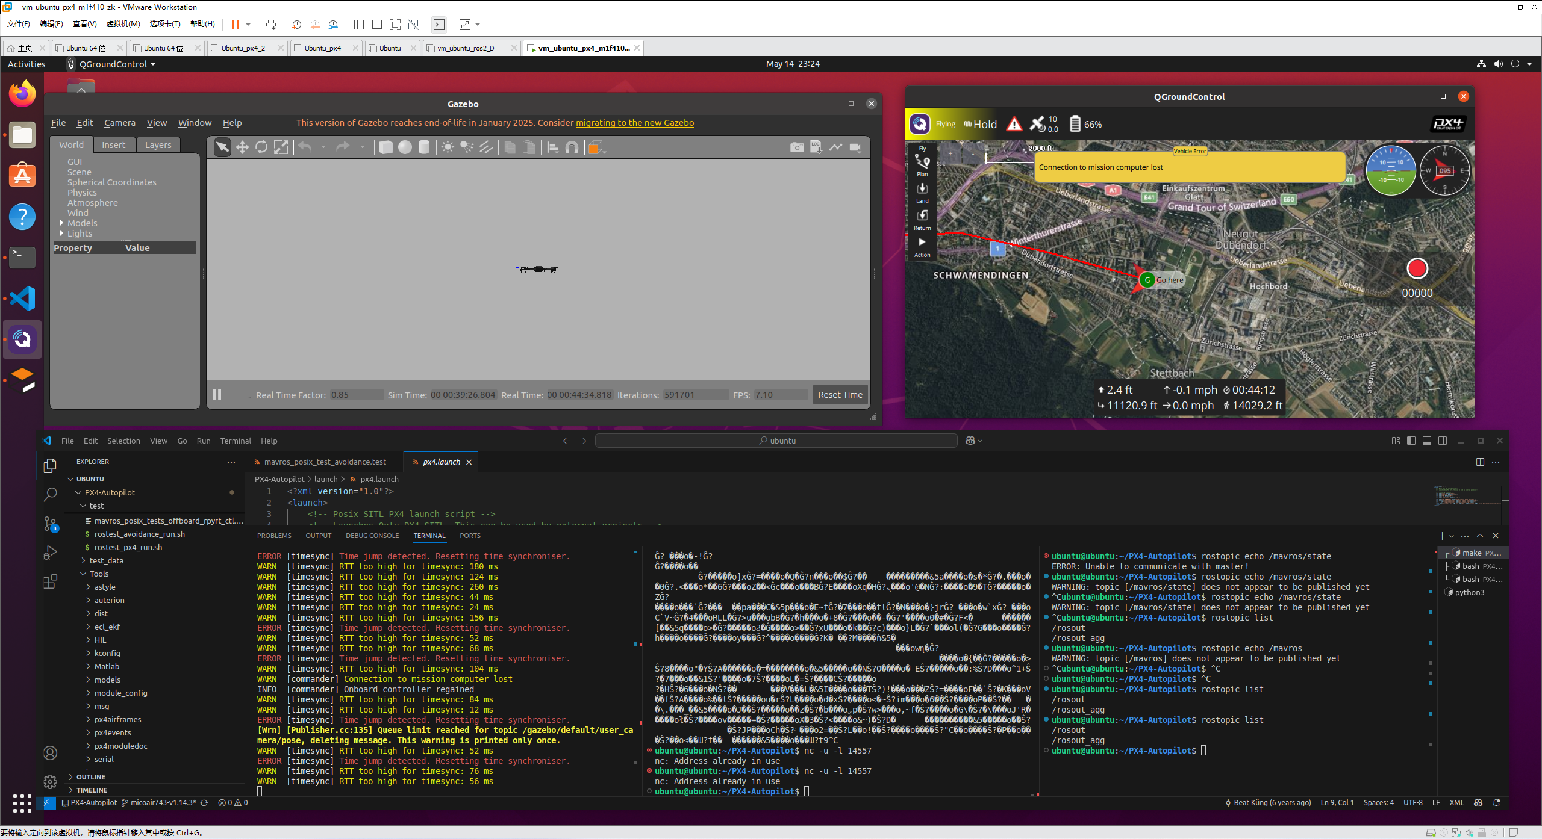The image size is (1542, 839).
Task: Toggle VS Code bottom panel layout button
Action: click(x=1427, y=441)
